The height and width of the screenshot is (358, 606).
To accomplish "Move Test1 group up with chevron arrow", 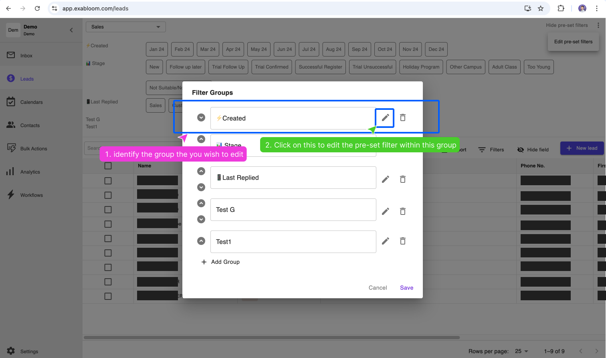I will (201, 241).
